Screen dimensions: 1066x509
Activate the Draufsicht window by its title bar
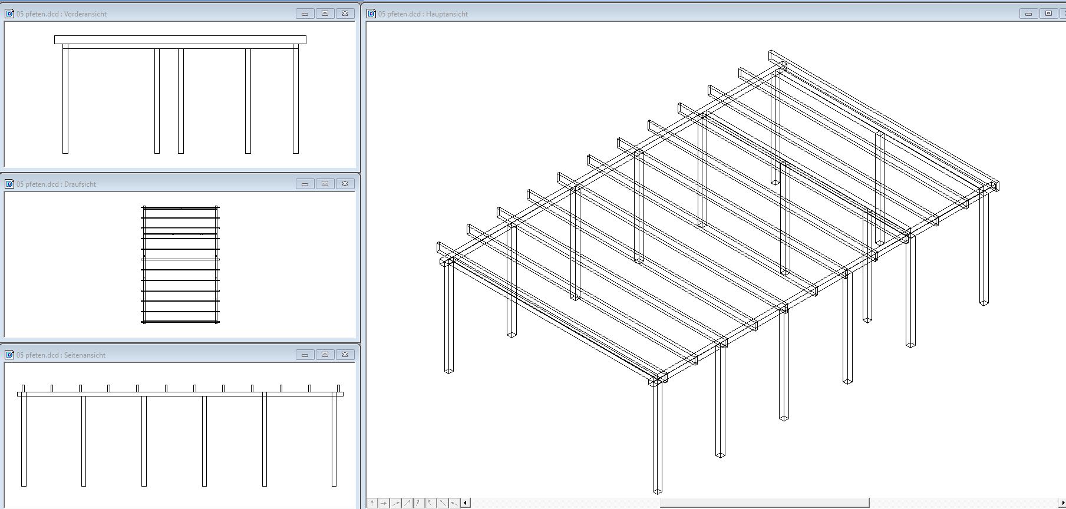tap(177, 184)
